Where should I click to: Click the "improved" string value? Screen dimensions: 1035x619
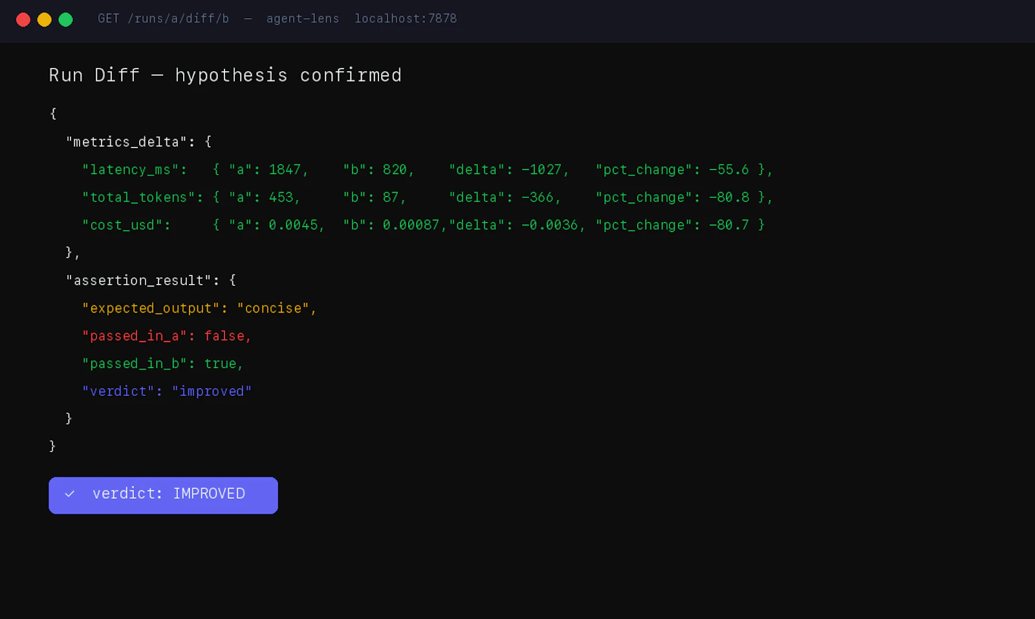tap(212, 391)
